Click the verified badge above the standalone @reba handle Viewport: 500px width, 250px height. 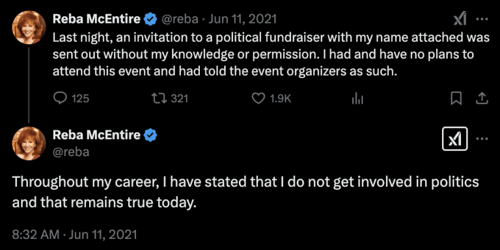coord(150,135)
